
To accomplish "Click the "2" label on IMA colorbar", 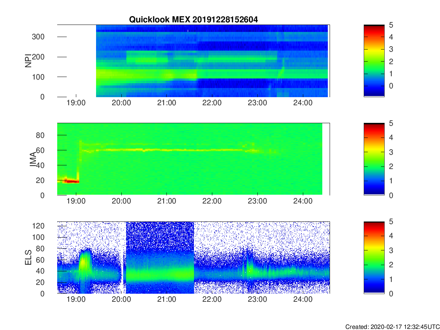I will coord(391,166).
